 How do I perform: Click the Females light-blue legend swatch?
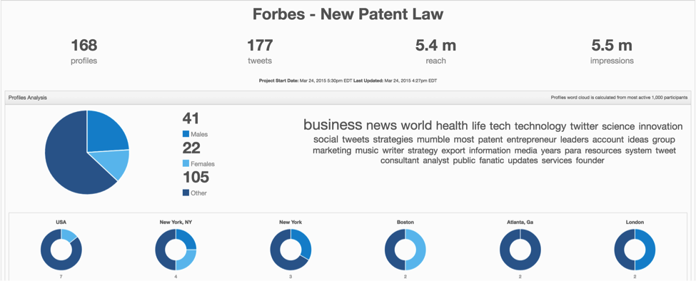pos(186,163)
